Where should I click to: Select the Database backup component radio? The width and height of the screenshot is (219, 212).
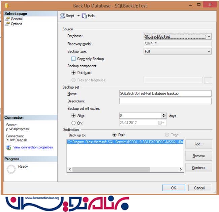[74, 73]
